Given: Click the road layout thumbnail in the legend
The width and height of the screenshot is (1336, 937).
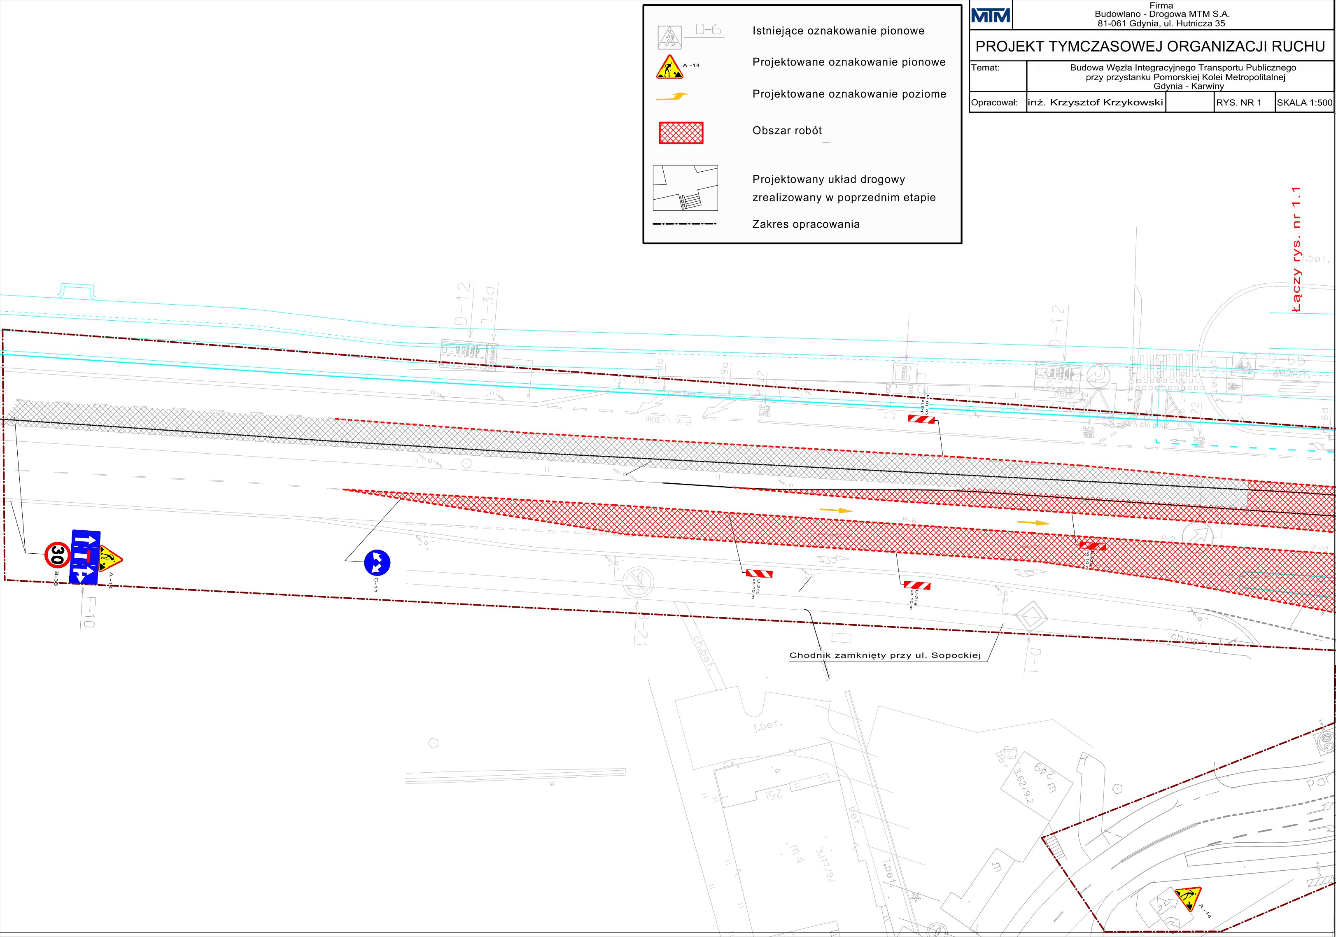Looking at the screenshot, I should (x=685, y=187).
